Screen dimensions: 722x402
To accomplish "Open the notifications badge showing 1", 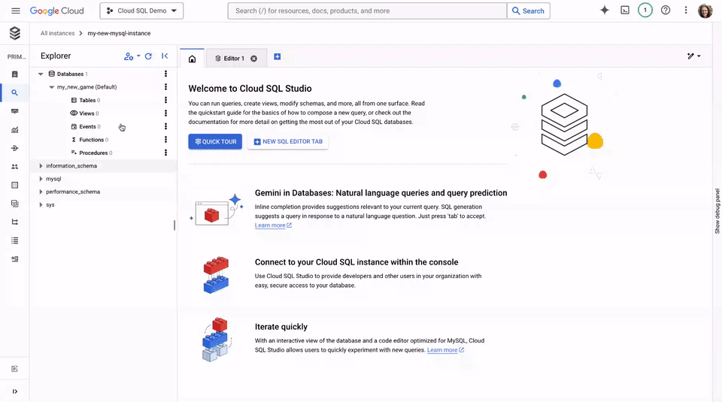I will pos(645,11).
